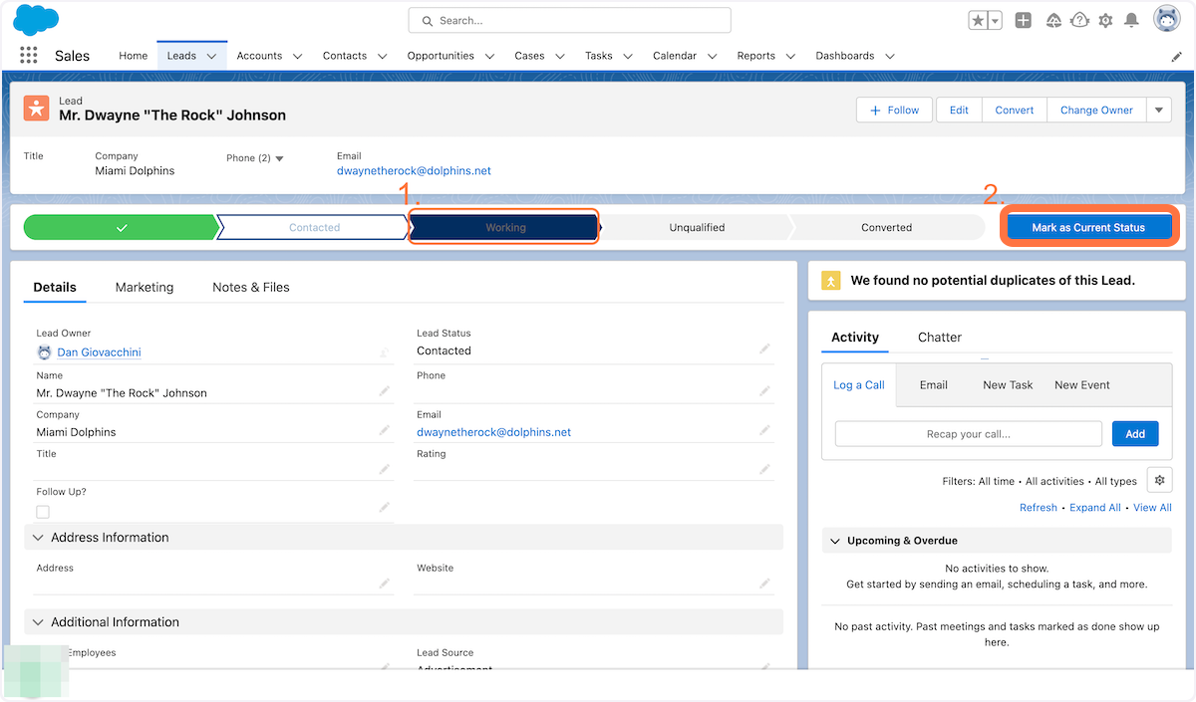Image resolution: width=1196 pixels, height=702 pixels.
Task: Click the Salesforce cloud logo
Action: 36,19
